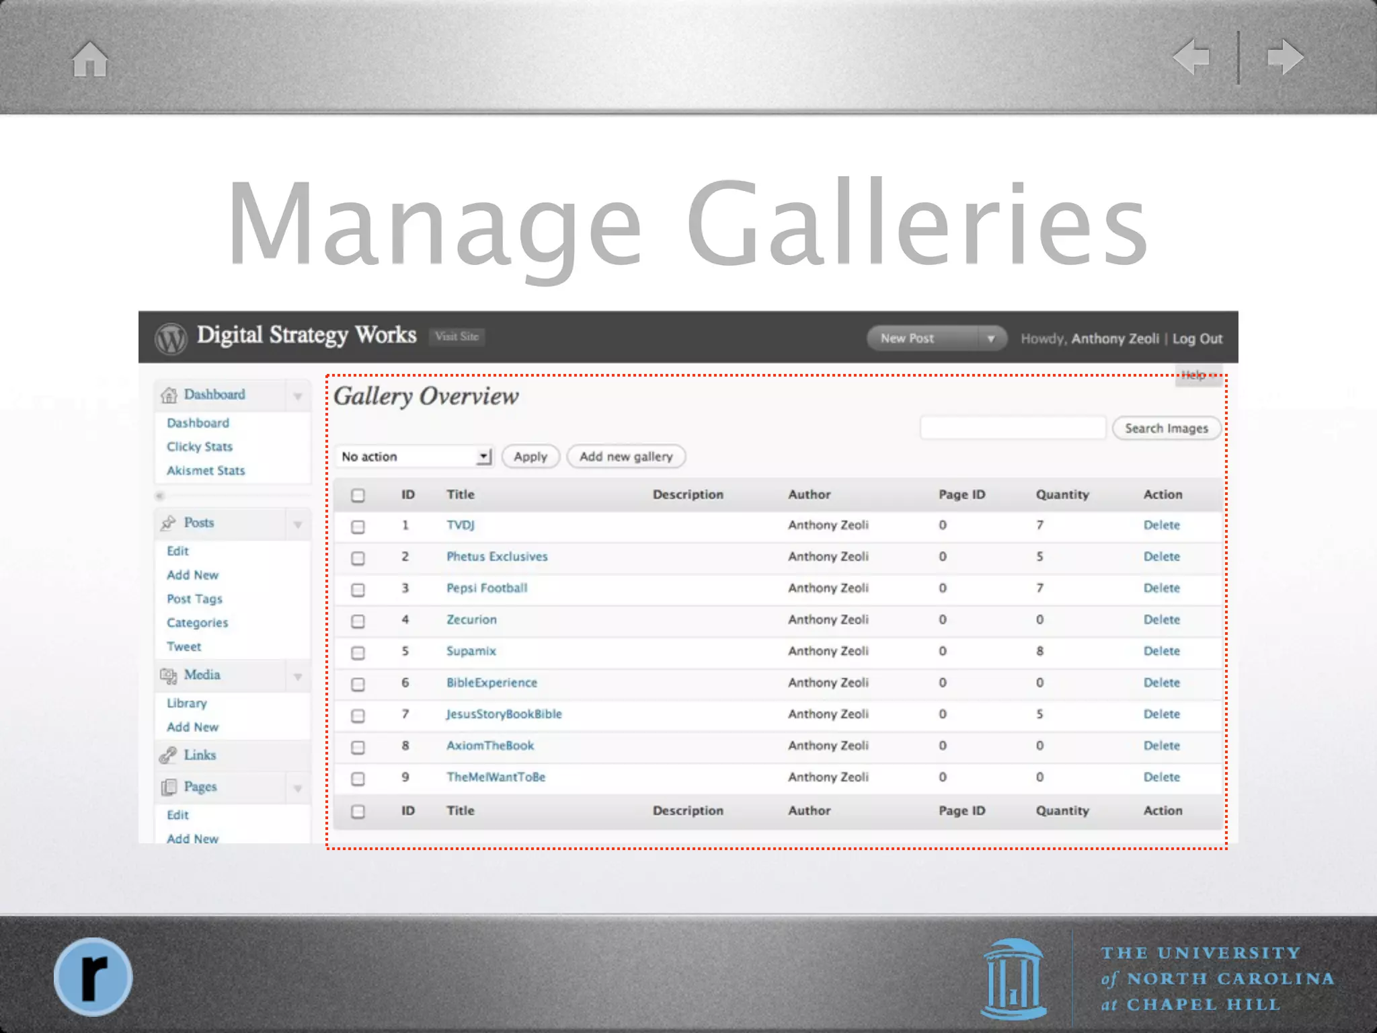The image size is (1377, 1033).
Task: Go to the home slide icon
Action: point(90,59)
